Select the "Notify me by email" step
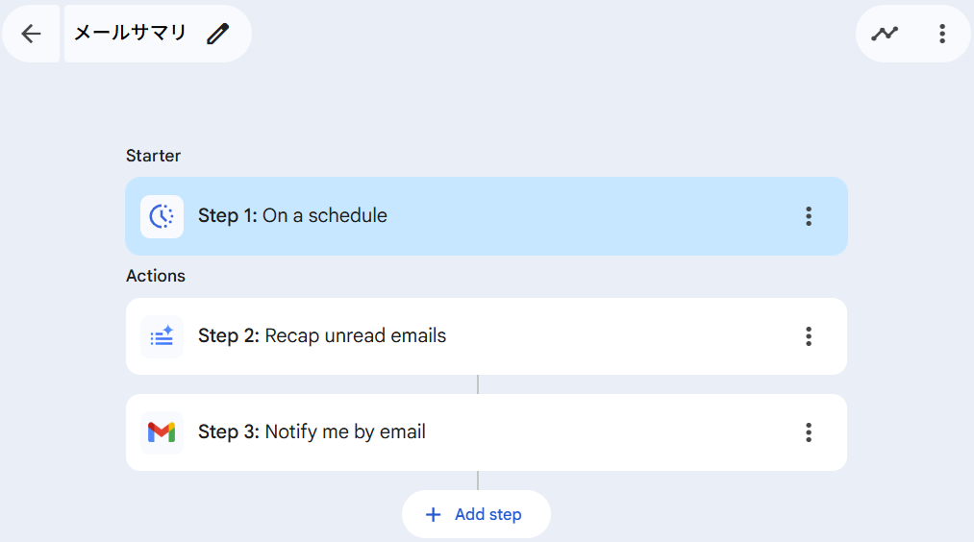Screen dimensions: 974x542 tap(344, 432)
